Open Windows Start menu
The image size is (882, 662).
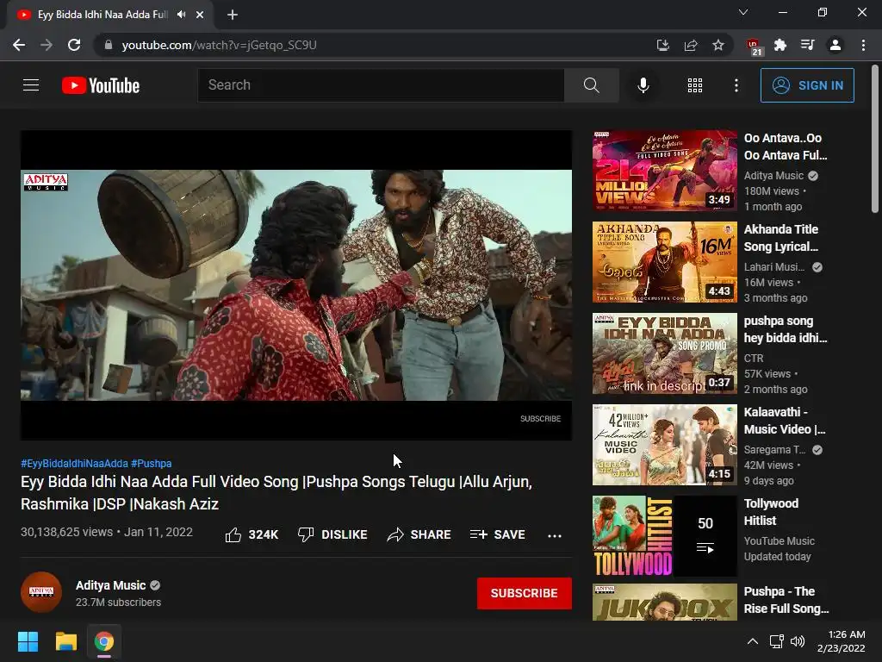(x=28, y=641)
